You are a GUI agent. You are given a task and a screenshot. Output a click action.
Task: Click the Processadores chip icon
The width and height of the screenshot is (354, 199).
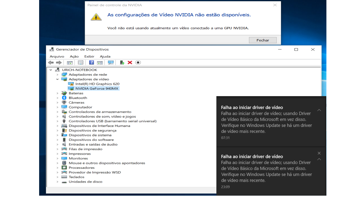[x=64, y=168]
